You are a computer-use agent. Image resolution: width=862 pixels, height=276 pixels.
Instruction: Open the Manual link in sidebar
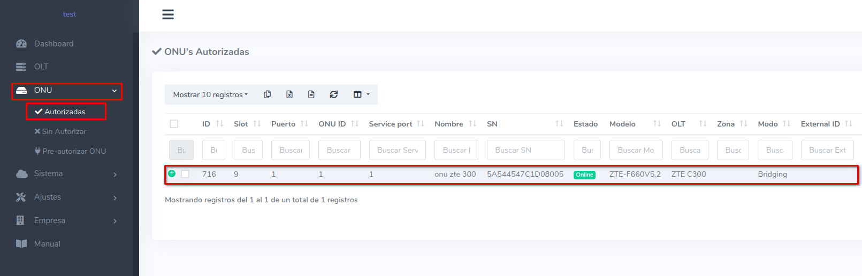(47, 244)
